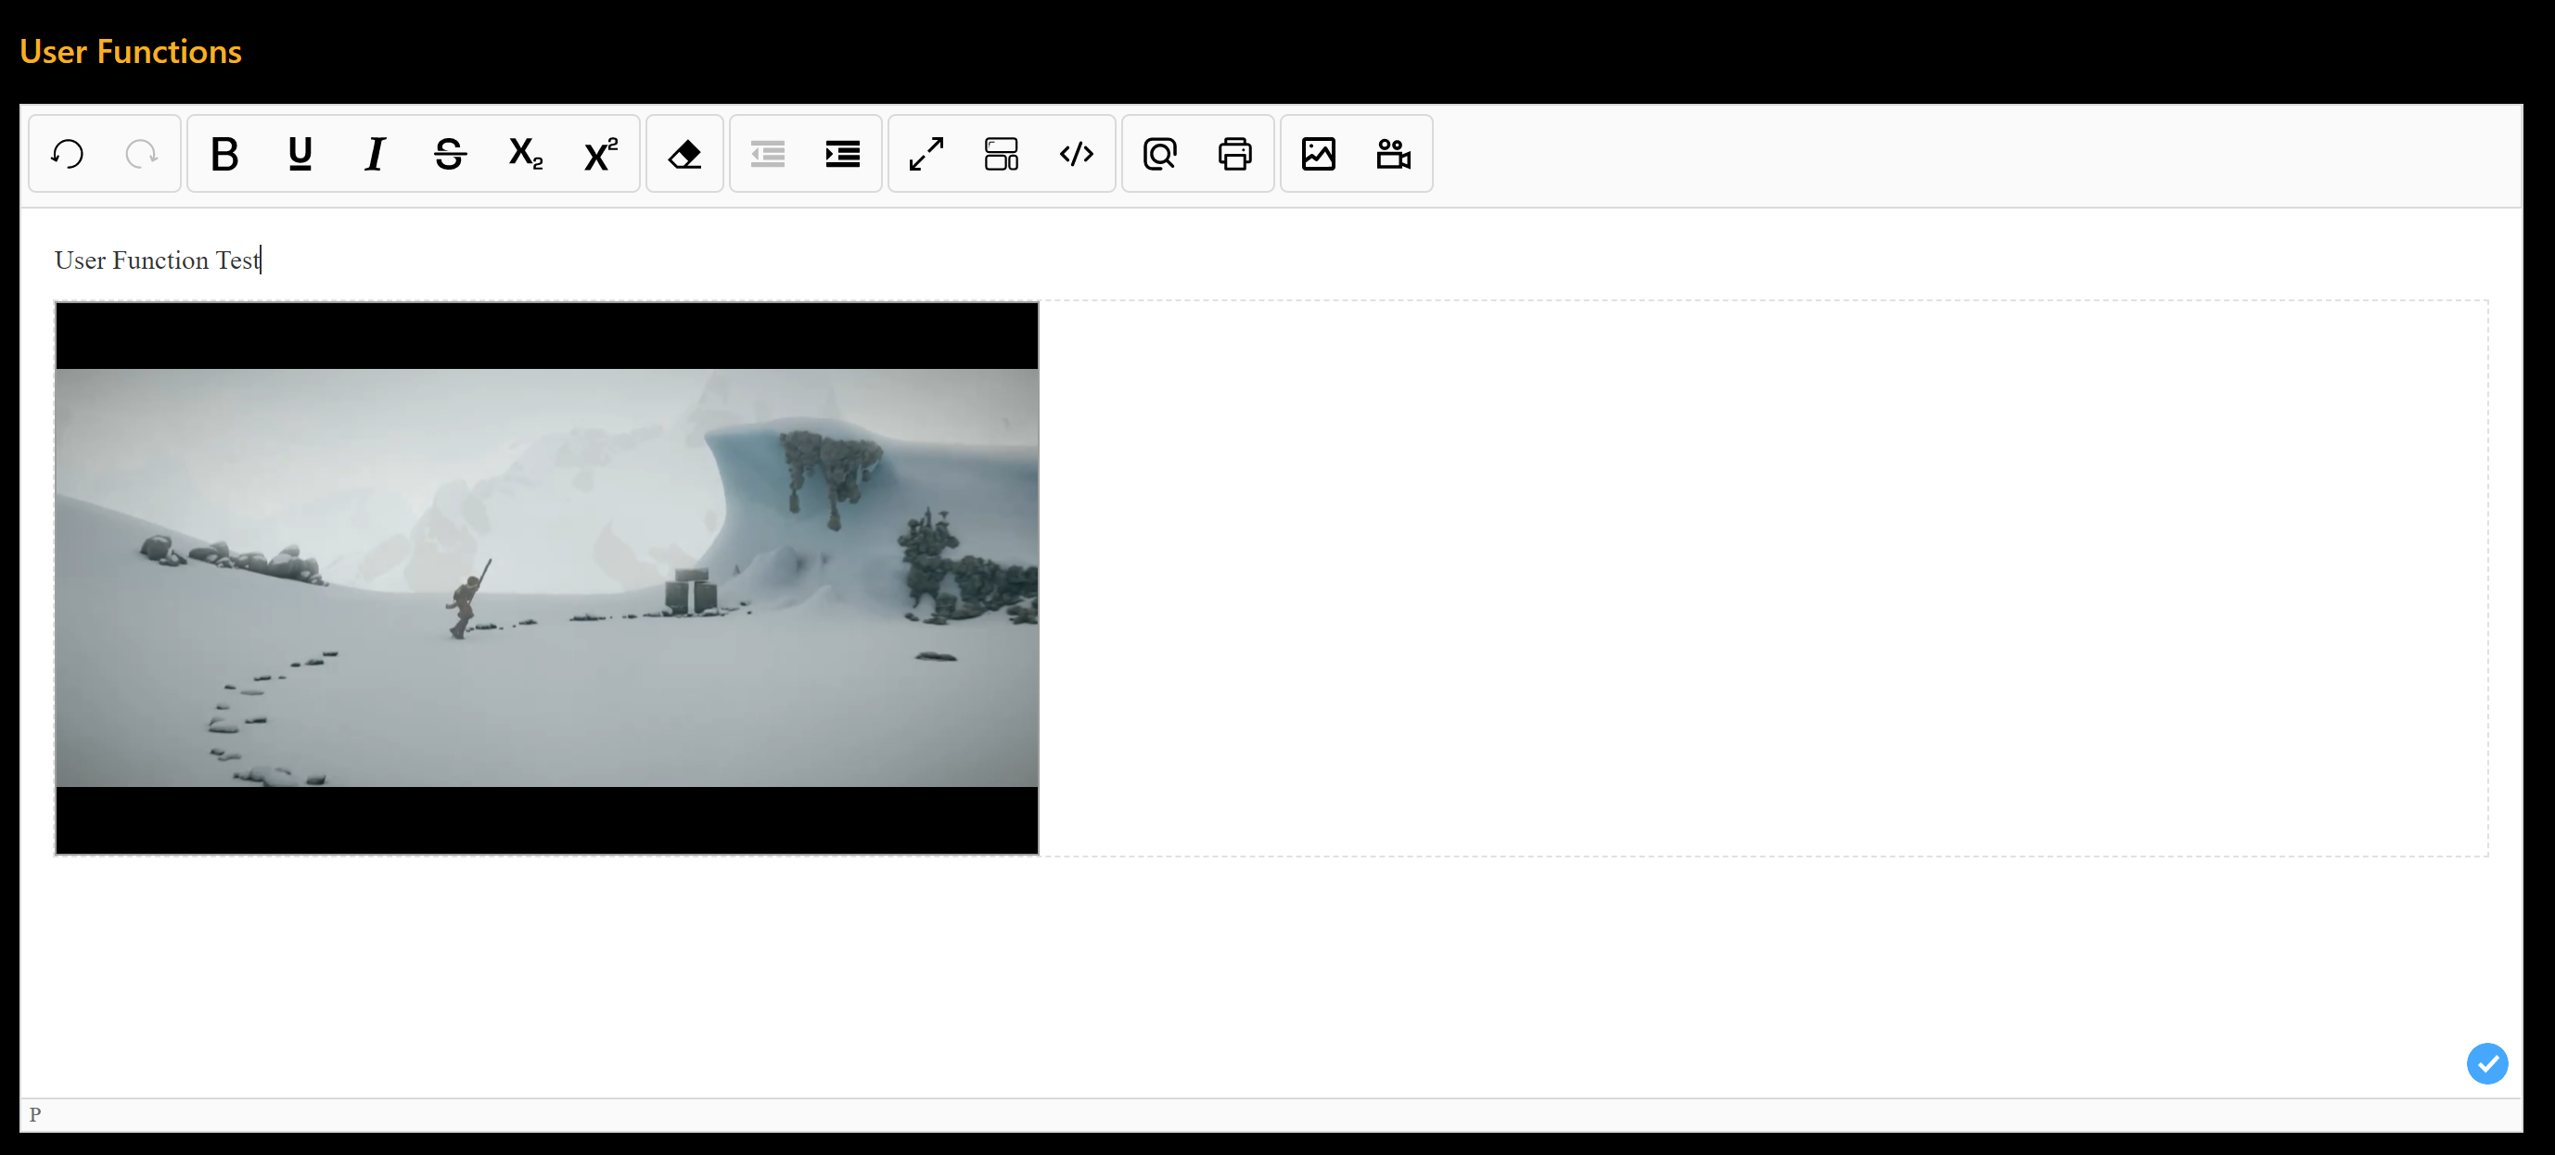
Task: Print the document
Action: coord(1235,154)
